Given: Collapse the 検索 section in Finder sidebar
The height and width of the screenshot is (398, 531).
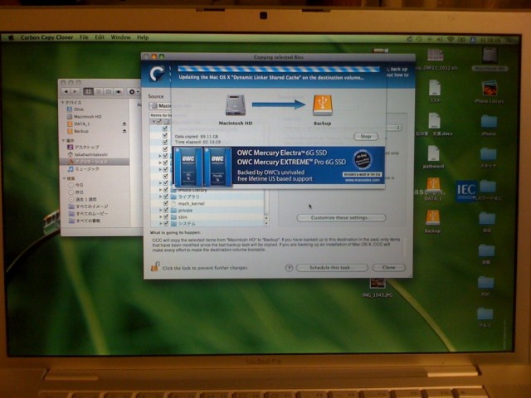Looking at the screenshot, I should coord(64,178).
